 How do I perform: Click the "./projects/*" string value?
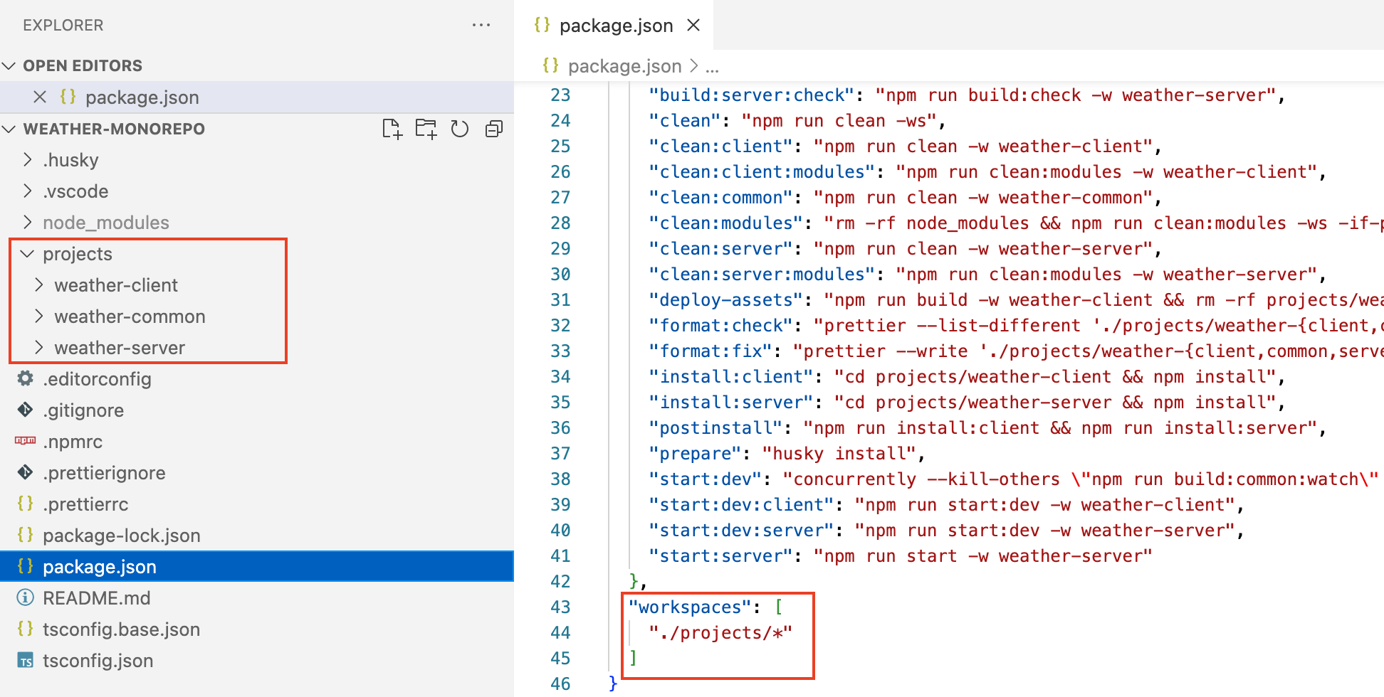[x=720, y=632]
